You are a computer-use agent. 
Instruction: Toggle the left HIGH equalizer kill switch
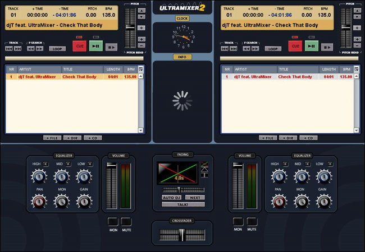47,164
